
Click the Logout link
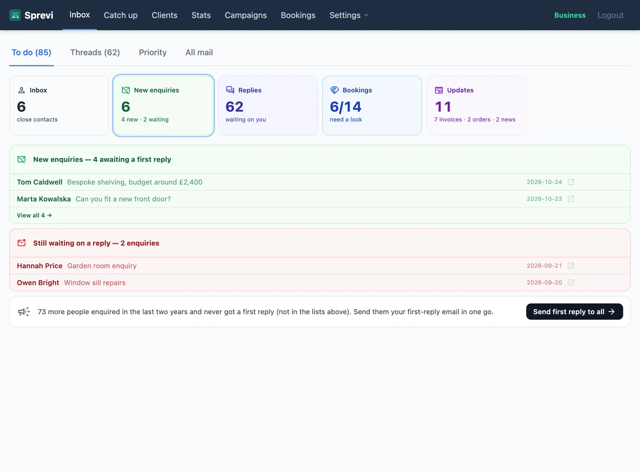coord(611,15)
